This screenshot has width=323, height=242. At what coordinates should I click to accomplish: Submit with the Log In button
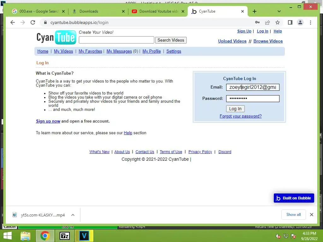point(235,109)
